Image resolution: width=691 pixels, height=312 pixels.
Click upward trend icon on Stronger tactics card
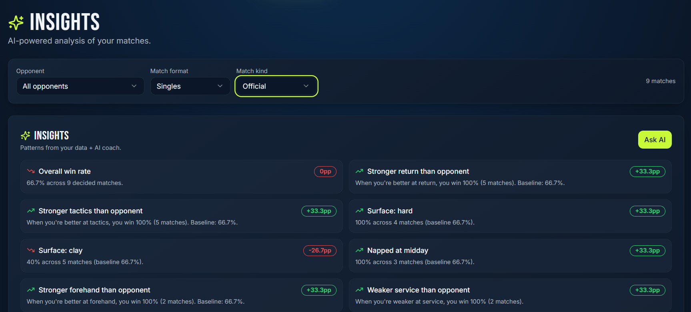tap(31, 211)
